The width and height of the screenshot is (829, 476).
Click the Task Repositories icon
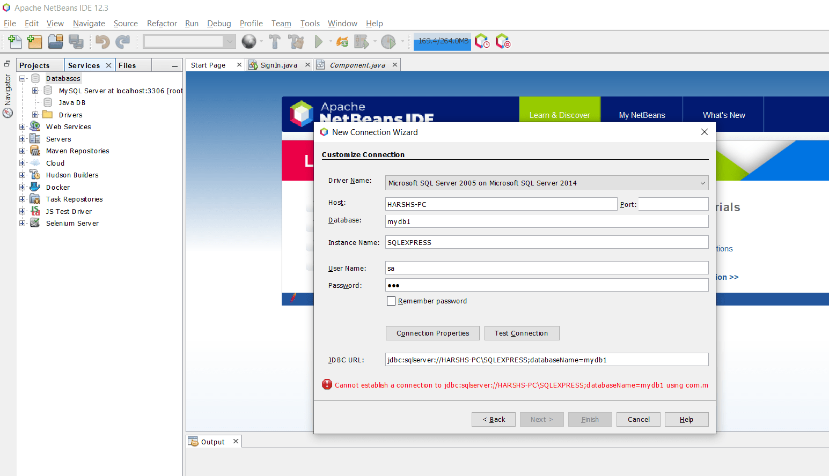(x=35, y=199)
